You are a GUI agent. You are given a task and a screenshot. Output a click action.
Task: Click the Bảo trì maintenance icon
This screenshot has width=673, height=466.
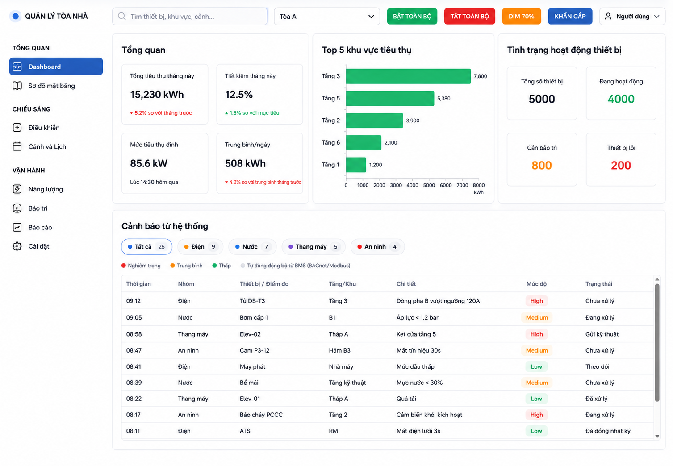(17, 208)
